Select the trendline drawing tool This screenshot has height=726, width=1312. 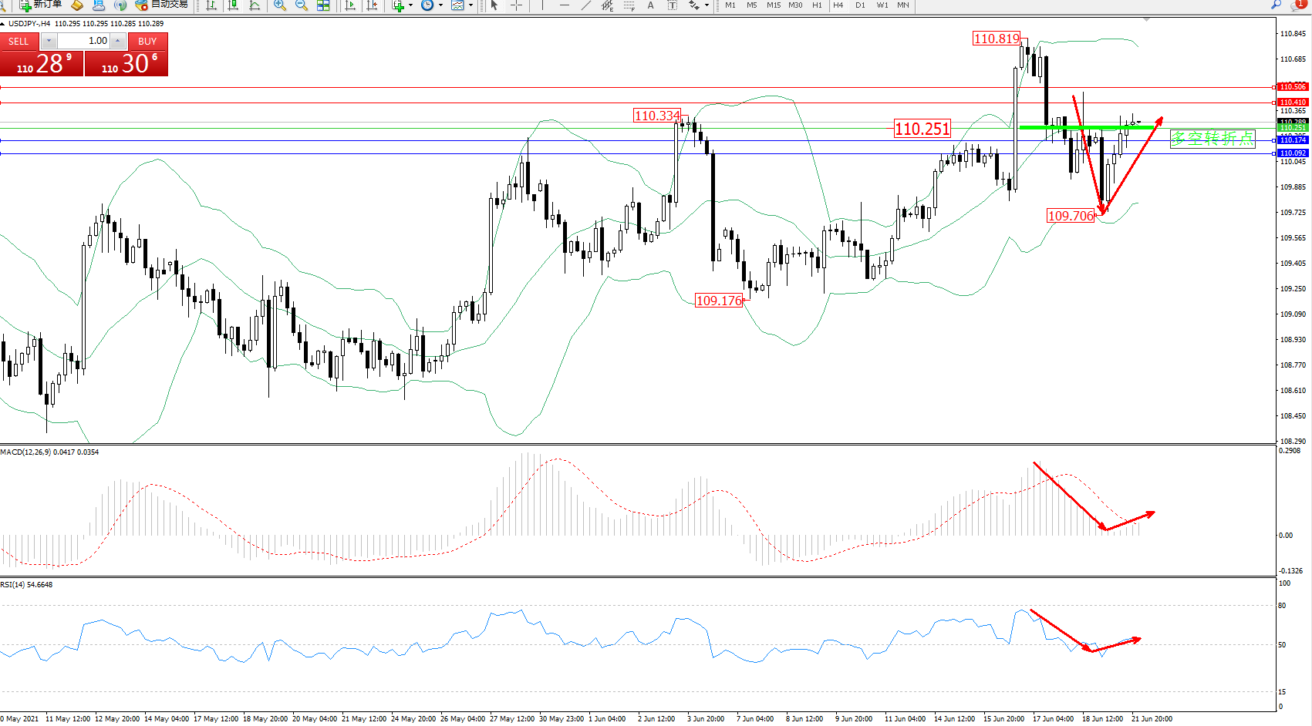586,5
